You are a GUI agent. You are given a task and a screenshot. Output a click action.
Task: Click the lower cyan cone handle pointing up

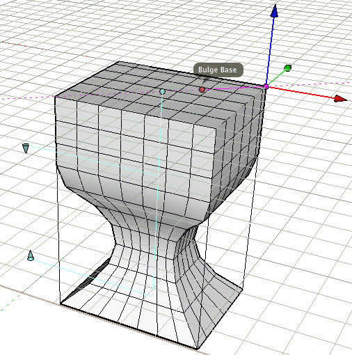tap(31, 255)
